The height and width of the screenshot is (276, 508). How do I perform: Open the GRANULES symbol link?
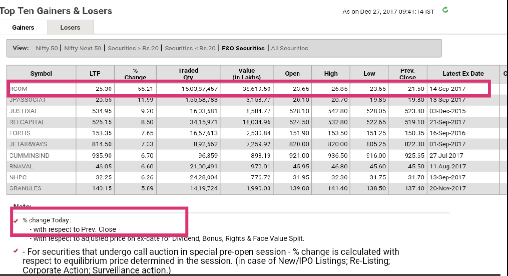point(25,188)
